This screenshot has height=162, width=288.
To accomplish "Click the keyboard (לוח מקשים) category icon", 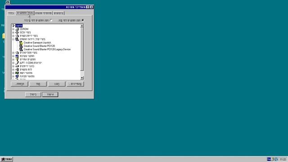I will click(17, 70).
